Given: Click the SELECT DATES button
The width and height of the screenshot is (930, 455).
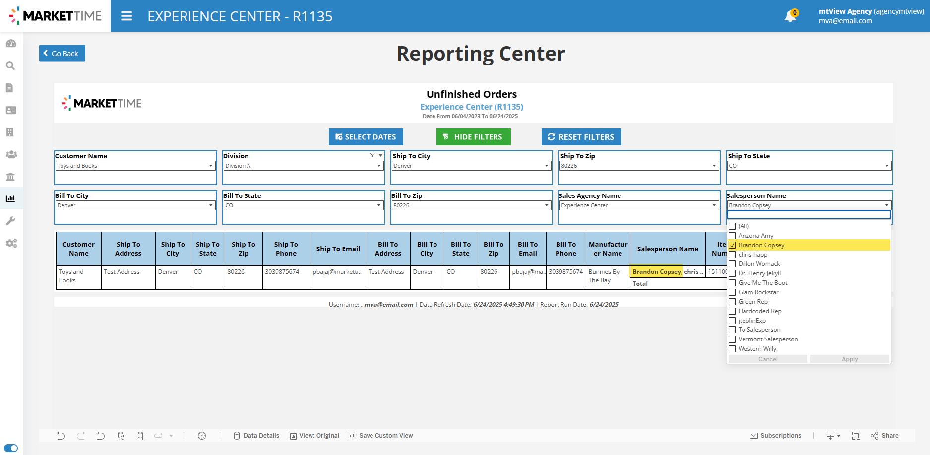Looking at the screenshot, I should click(x=366, y=137).
